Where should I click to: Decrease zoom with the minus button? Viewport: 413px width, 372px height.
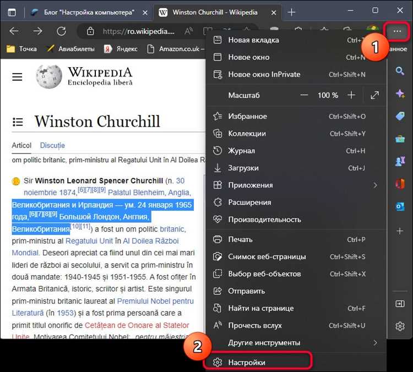304,95
